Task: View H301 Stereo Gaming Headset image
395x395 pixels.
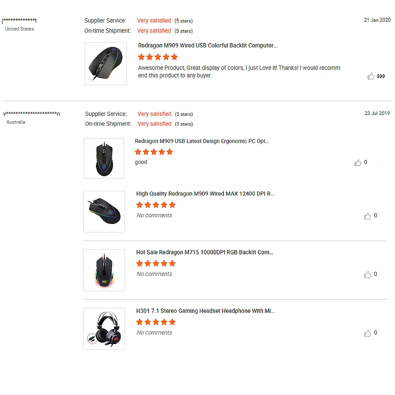Action: point(104,329)
